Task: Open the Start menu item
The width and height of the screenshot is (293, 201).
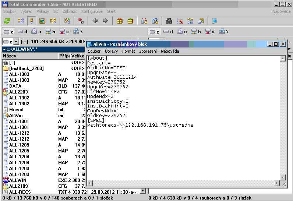Action: coord(111,11)
